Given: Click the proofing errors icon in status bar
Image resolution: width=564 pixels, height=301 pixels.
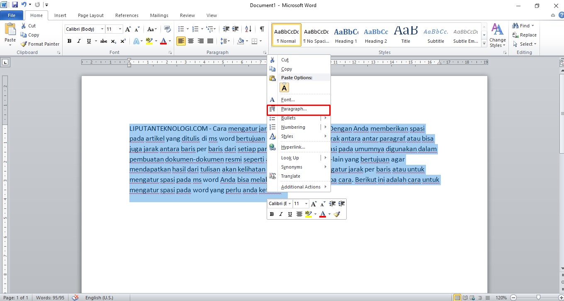Looking at the screenshot, I should [x=75, y=298].
